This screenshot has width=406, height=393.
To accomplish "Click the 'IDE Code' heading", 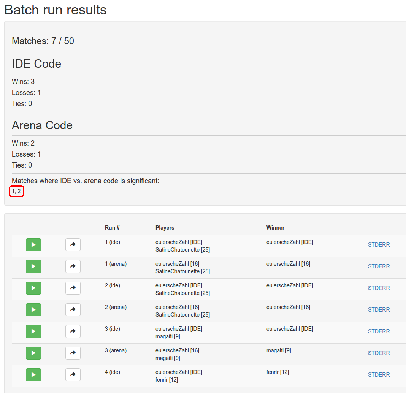I will pyautogui.click(x=36, y=64).
